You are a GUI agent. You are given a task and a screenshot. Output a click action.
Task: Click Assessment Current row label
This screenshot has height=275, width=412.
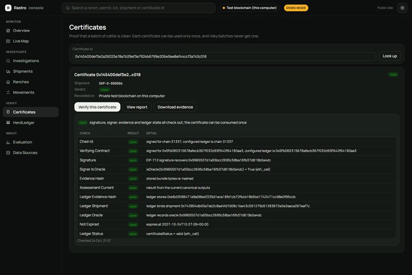pyautogui.click(x=97, y=187)
